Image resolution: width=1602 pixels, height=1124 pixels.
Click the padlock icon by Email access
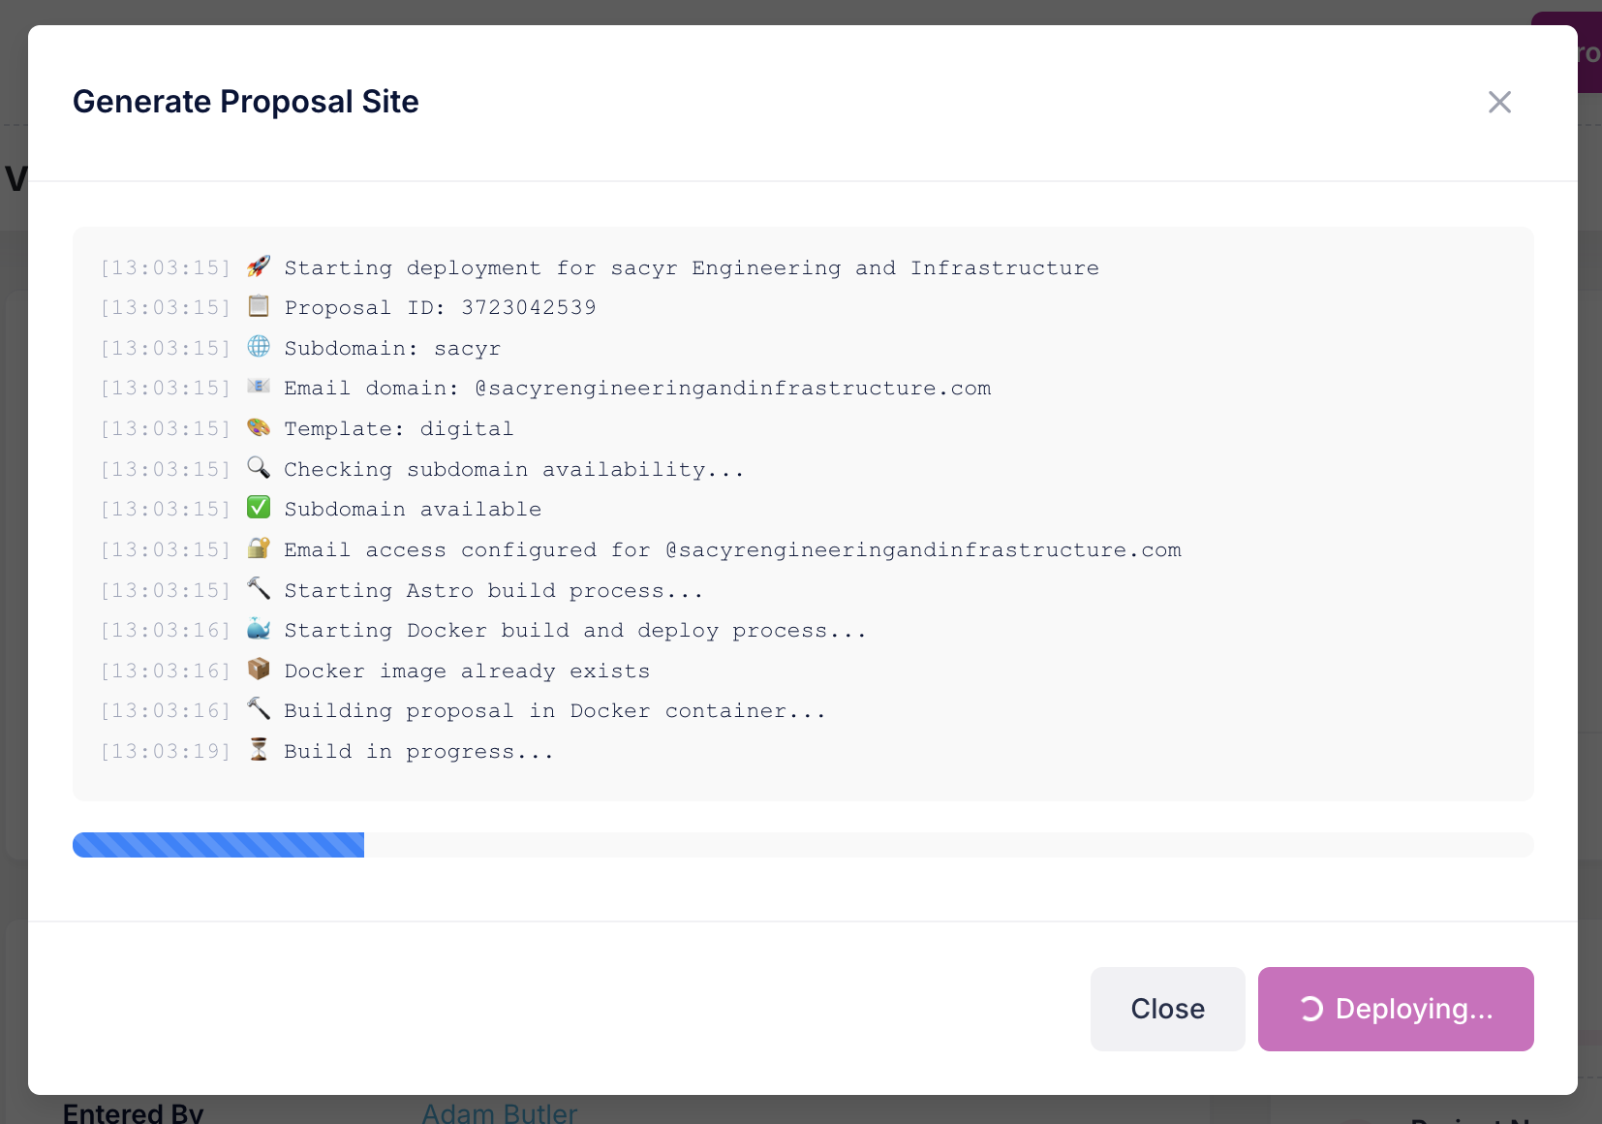[x=259, y=548]
